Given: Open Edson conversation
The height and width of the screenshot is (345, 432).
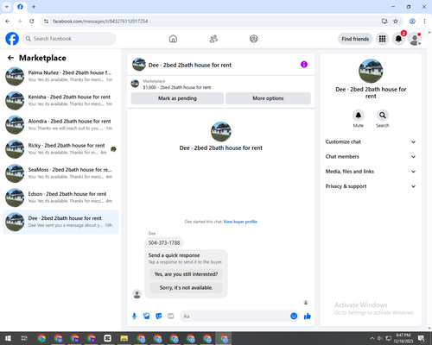Looking at the screenshot, I should click(60, 198).
